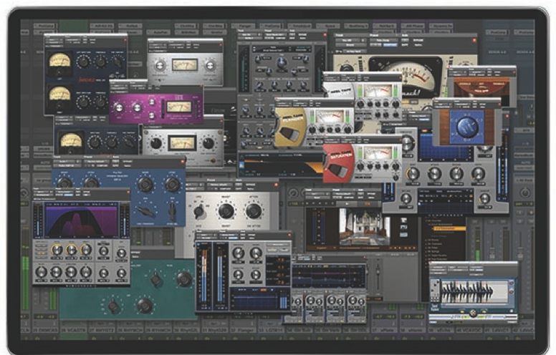Click the church room image in the Space reverb
The width and height of the screenshot is (556, 355).
click(x=364, y=227)
